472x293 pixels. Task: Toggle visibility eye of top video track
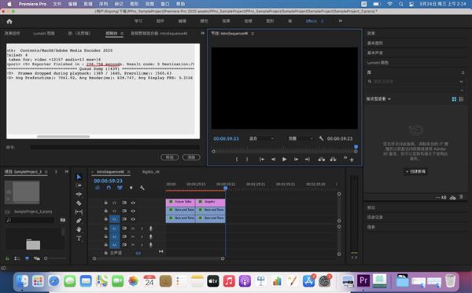pyautogui.click(x=133, y=203)
